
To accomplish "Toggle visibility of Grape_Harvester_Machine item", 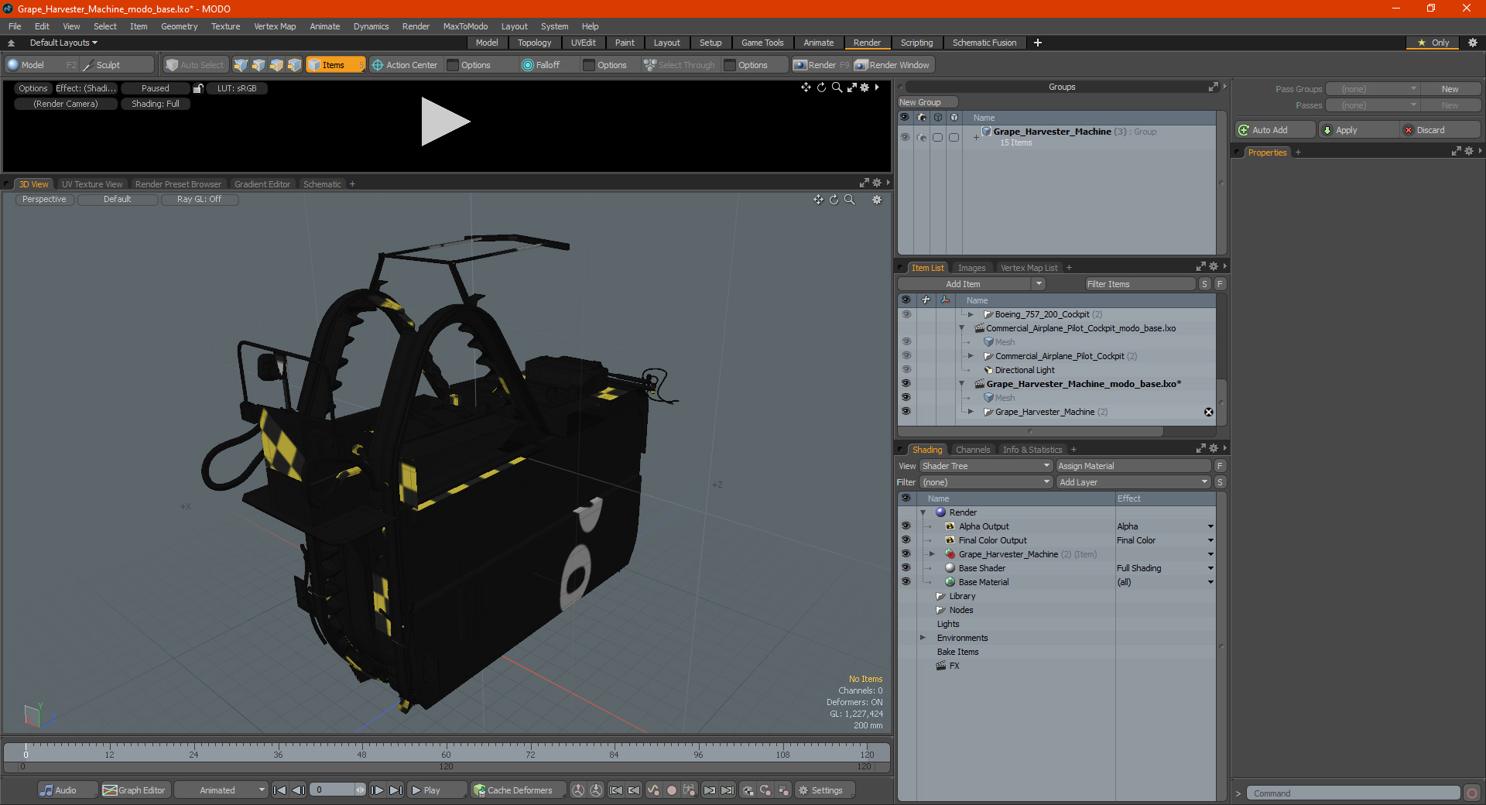I will point(906,412).
